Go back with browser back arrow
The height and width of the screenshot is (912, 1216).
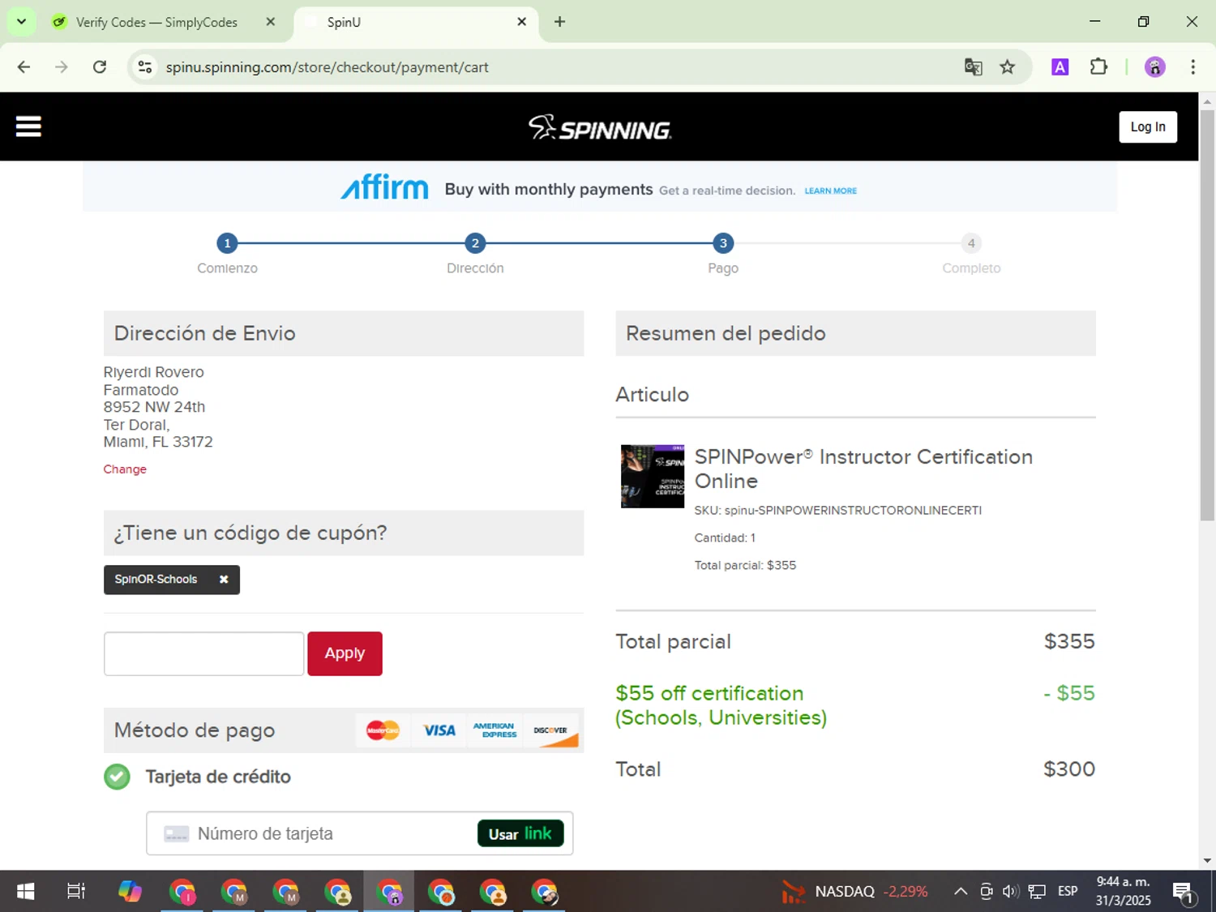coord(24,67)
